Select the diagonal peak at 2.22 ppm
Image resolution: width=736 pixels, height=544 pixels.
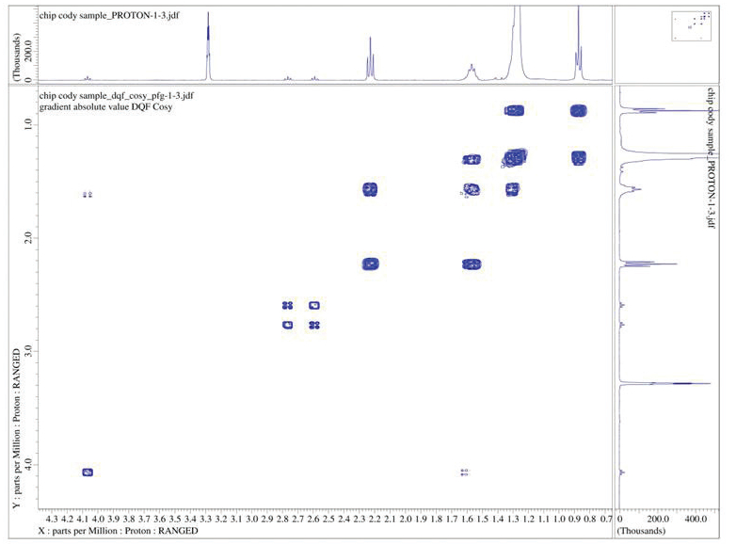pos(370,264)
